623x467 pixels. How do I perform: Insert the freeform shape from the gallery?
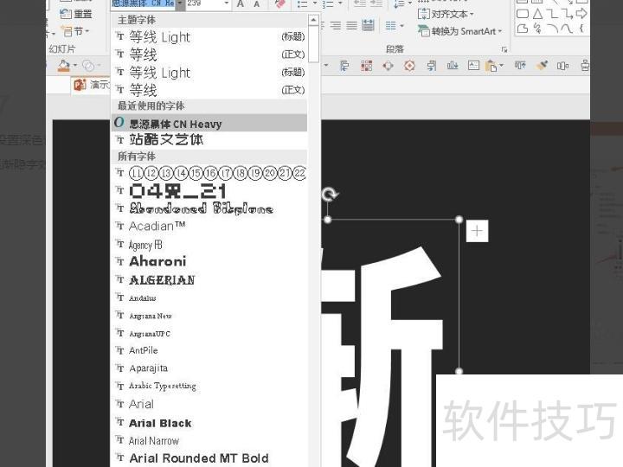tap(523, 29)
